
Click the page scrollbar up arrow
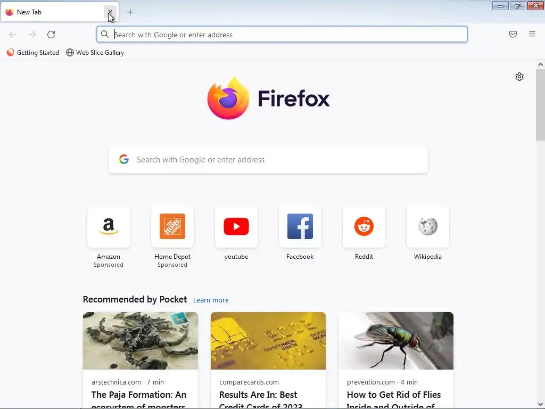pos(540,64)
